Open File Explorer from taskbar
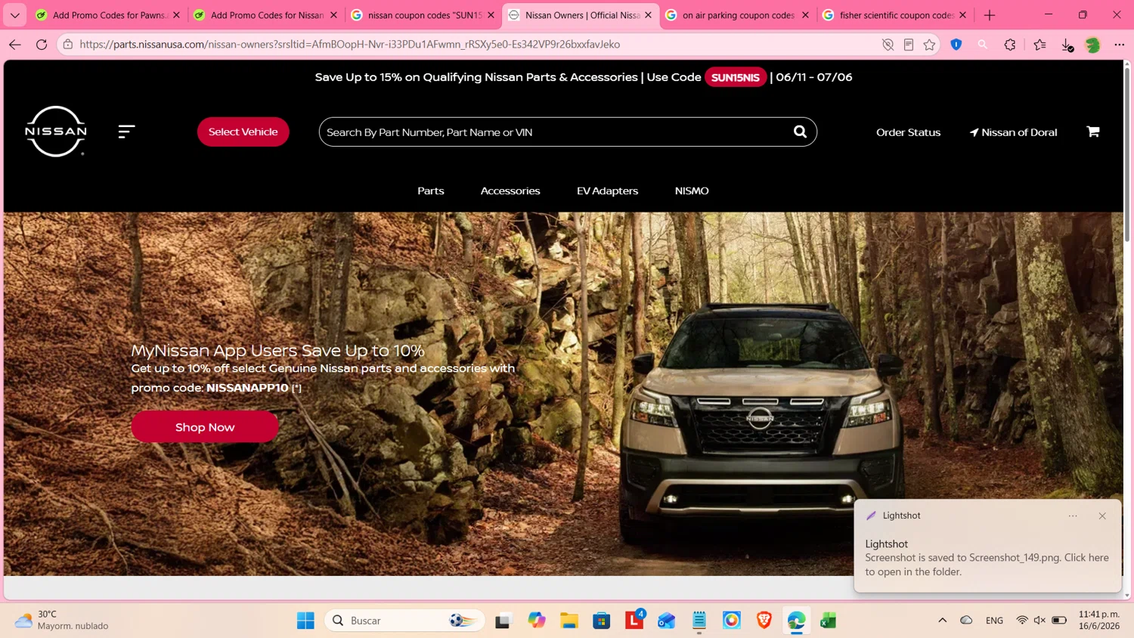 click(x=569, y=621)
